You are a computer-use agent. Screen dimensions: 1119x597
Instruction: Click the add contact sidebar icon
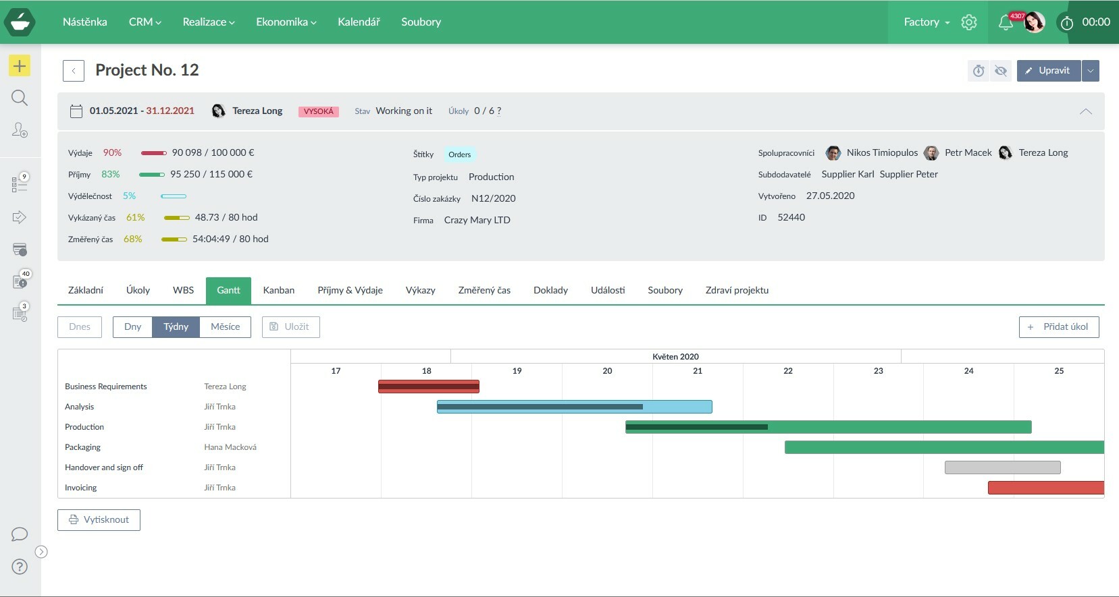[x=20, y=130]
